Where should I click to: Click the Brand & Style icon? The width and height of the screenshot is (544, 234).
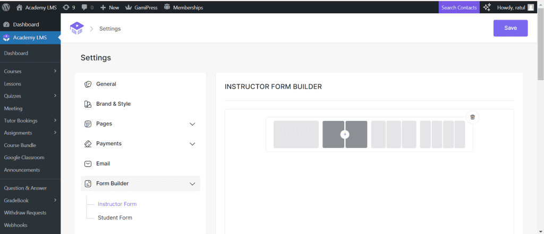[88, 104]
